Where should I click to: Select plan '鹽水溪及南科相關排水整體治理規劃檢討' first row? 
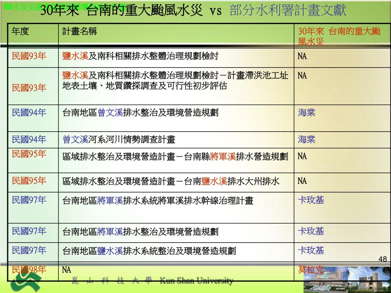[141, 56]
